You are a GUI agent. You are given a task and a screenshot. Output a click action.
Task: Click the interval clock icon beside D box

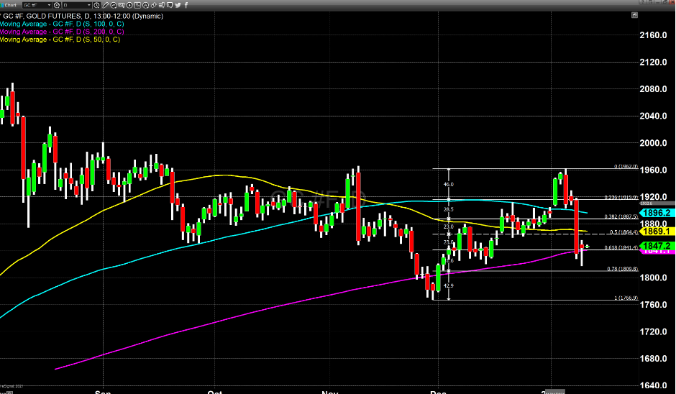(x=96, y=5)
